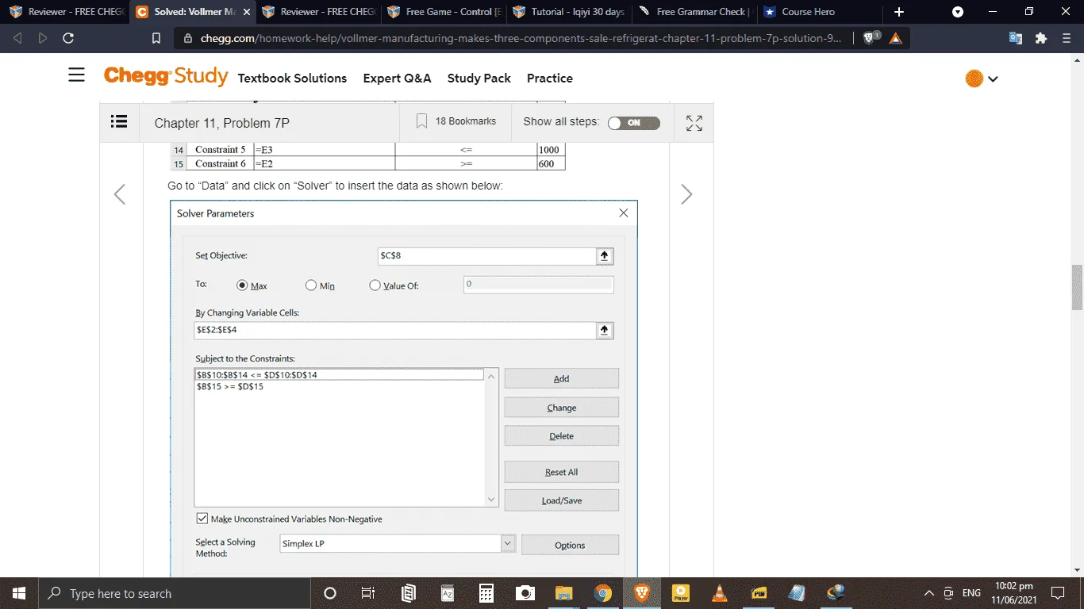Open the browser tab search dropdown
The image size is (1084, 609).
[x=958, y=12]
